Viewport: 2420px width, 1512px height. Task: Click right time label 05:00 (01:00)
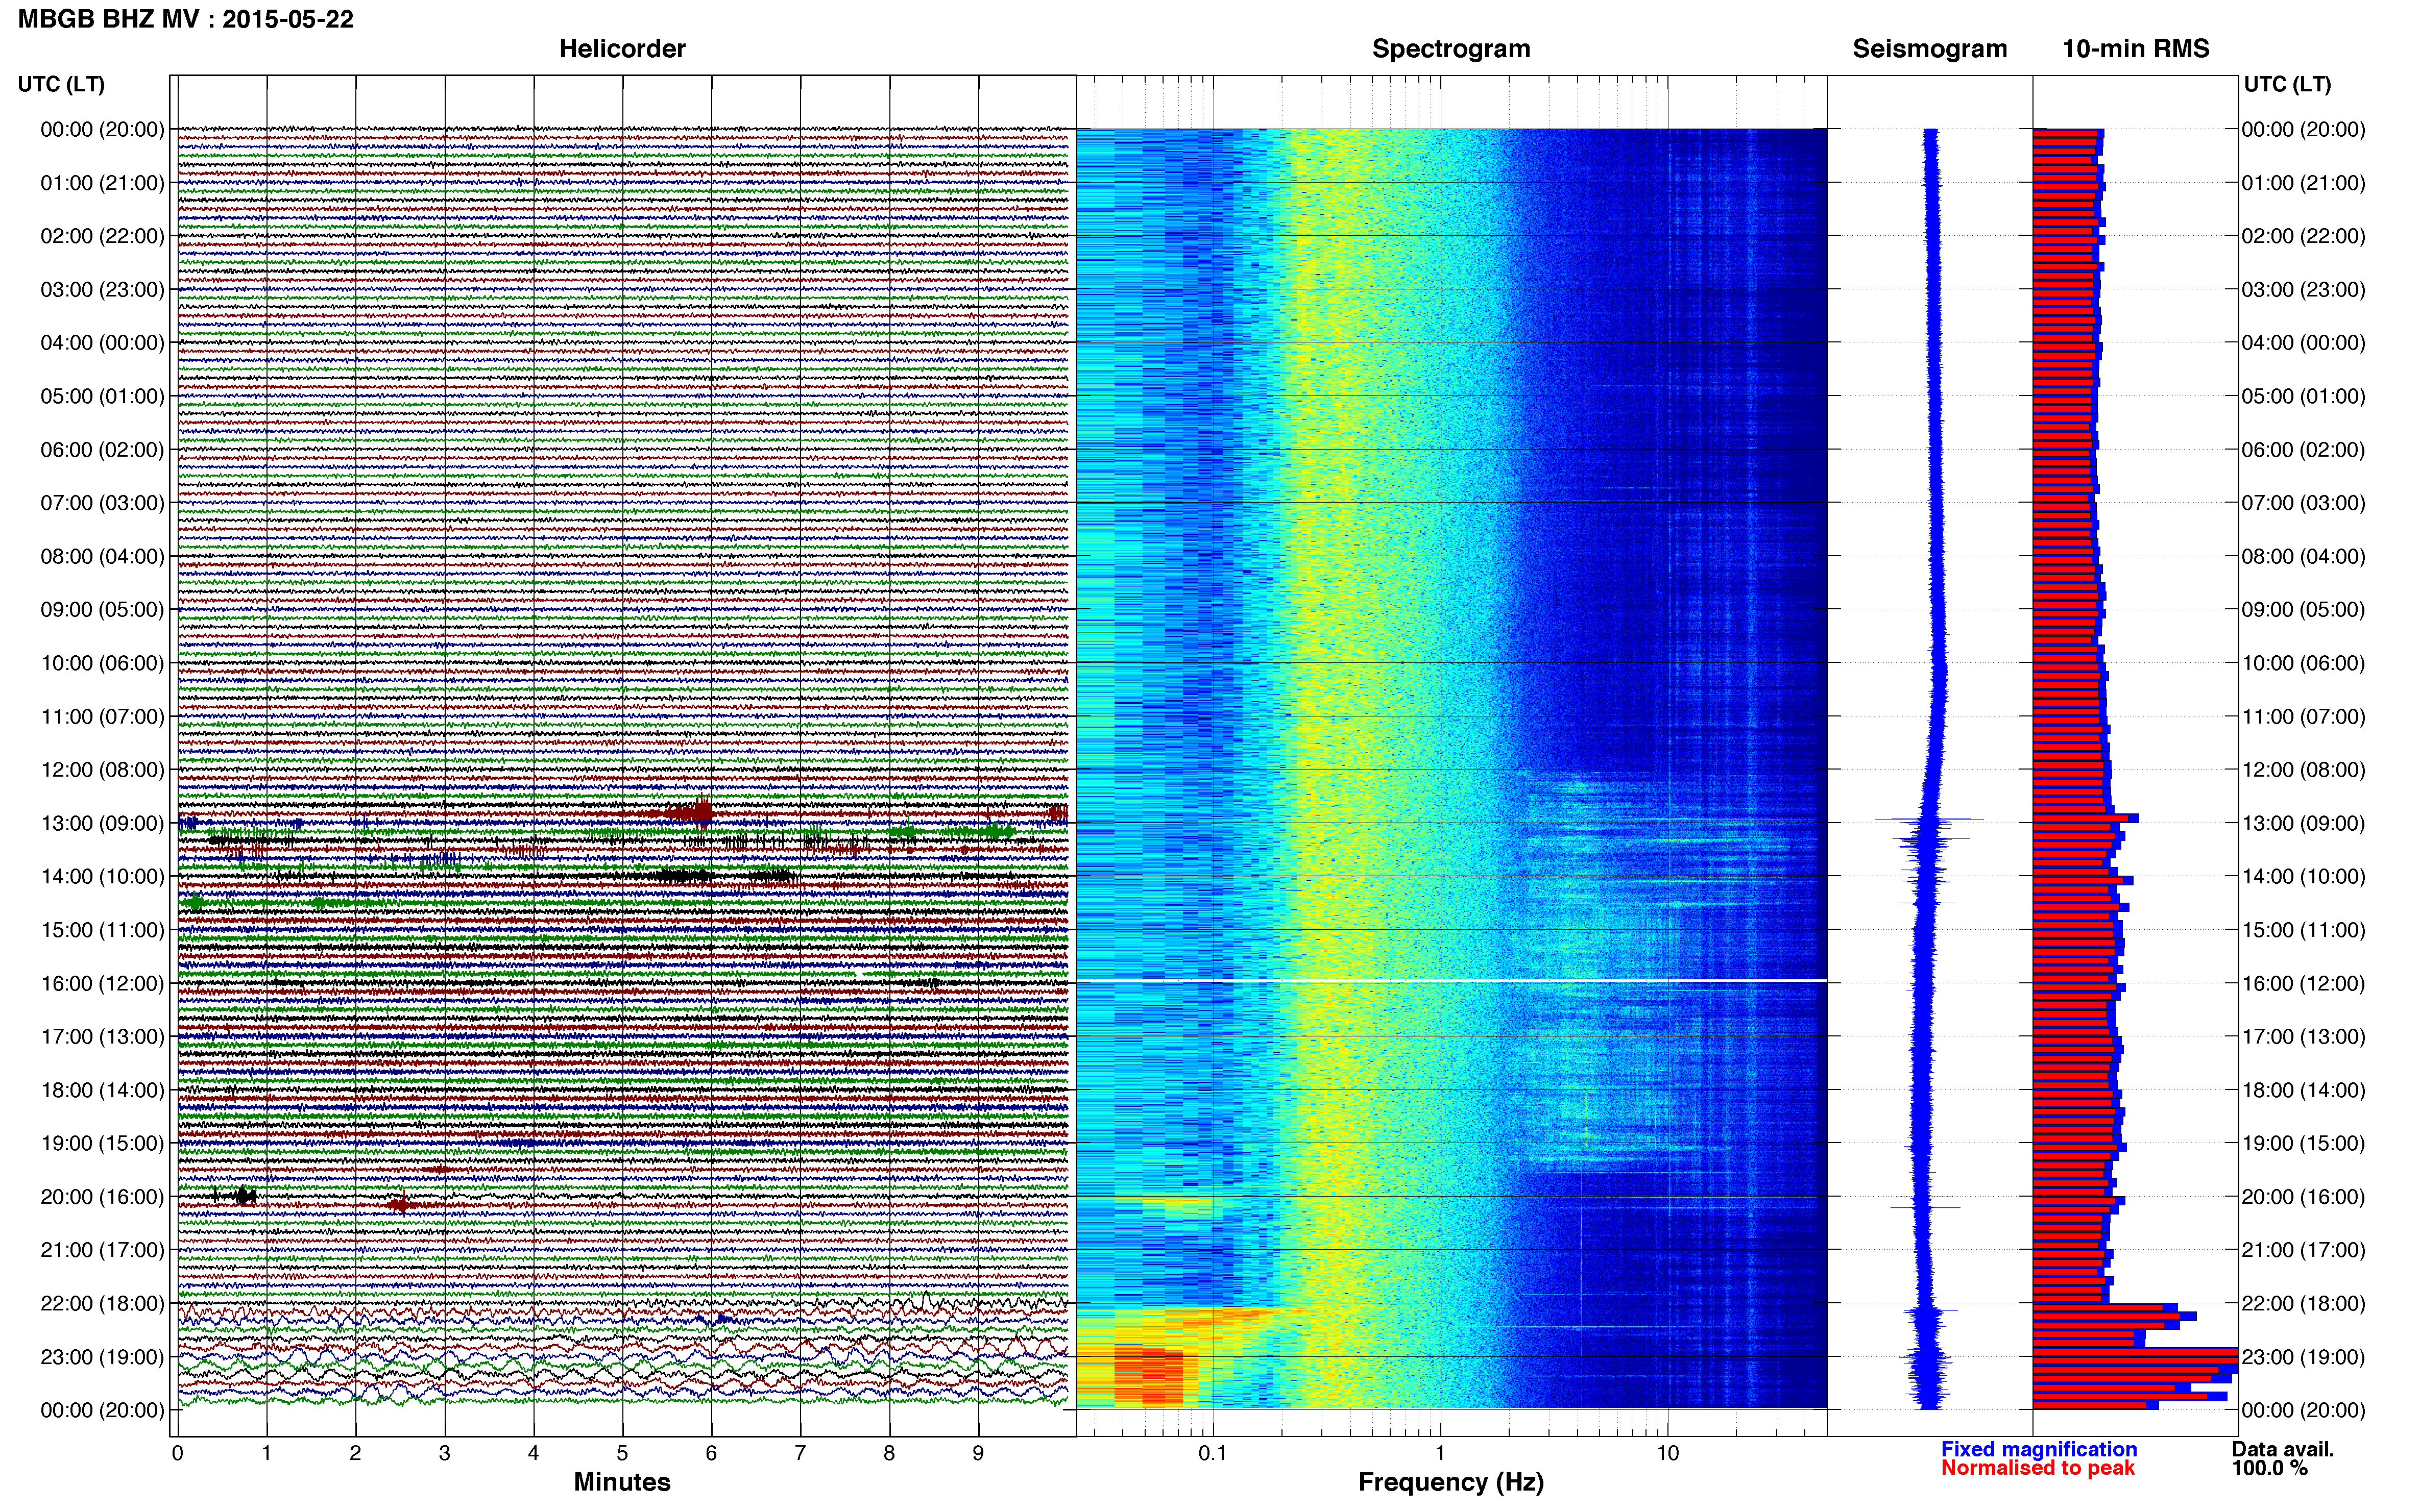pos(2303,396)
